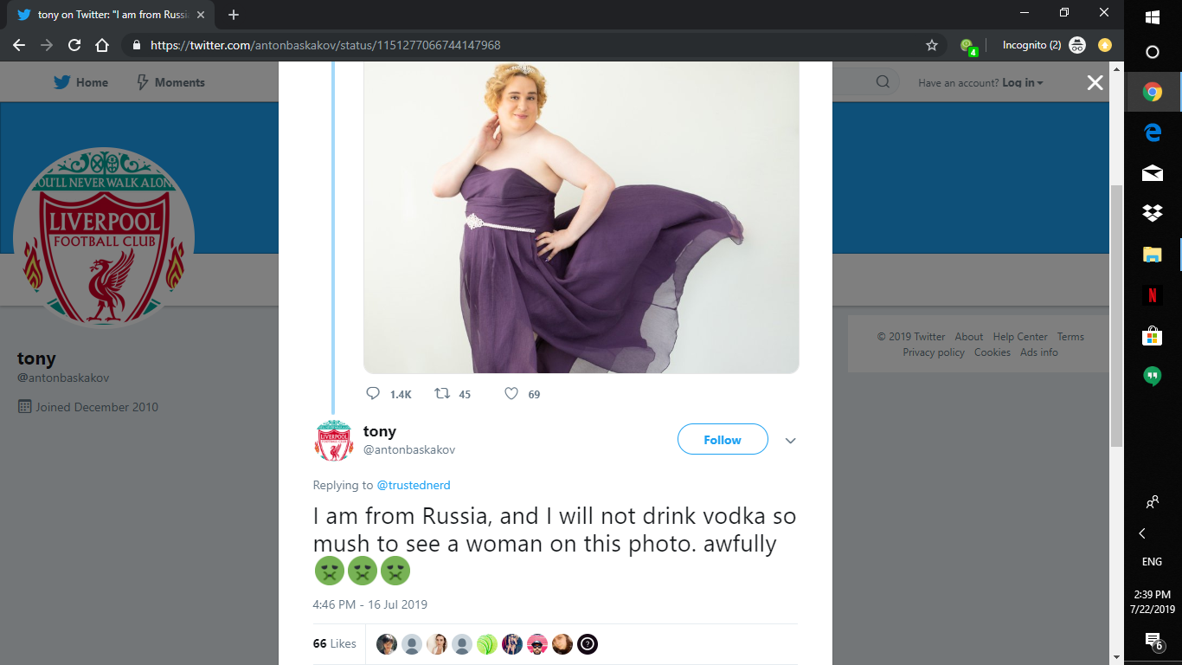The width and height of the screenshot is (1182, 665).
Task: Open the Moments tab
Action: 170,82
